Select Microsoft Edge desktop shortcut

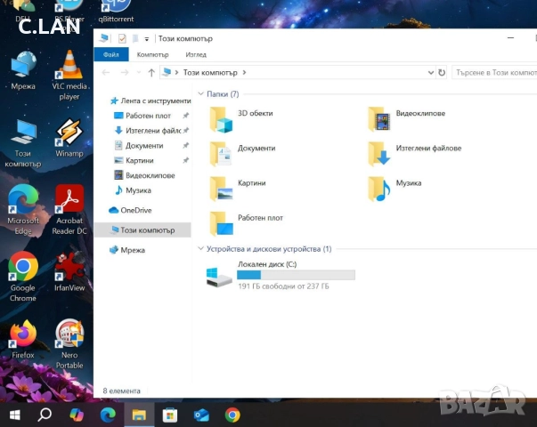(23, 209)
